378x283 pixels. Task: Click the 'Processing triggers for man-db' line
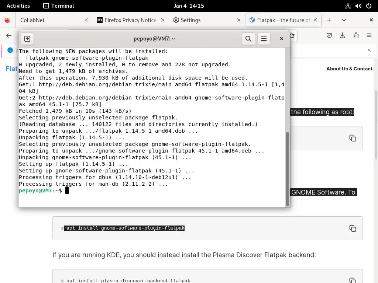coord(93,184)
